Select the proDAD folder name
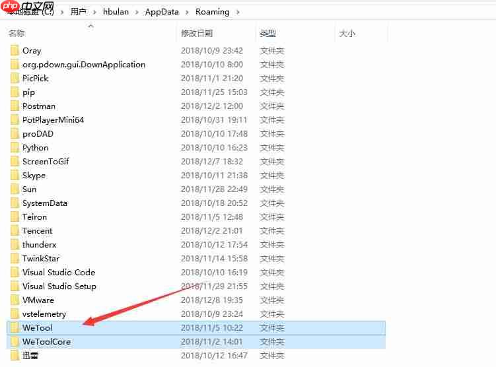Screen dimensions: 496x367 [x=38, y=134]
